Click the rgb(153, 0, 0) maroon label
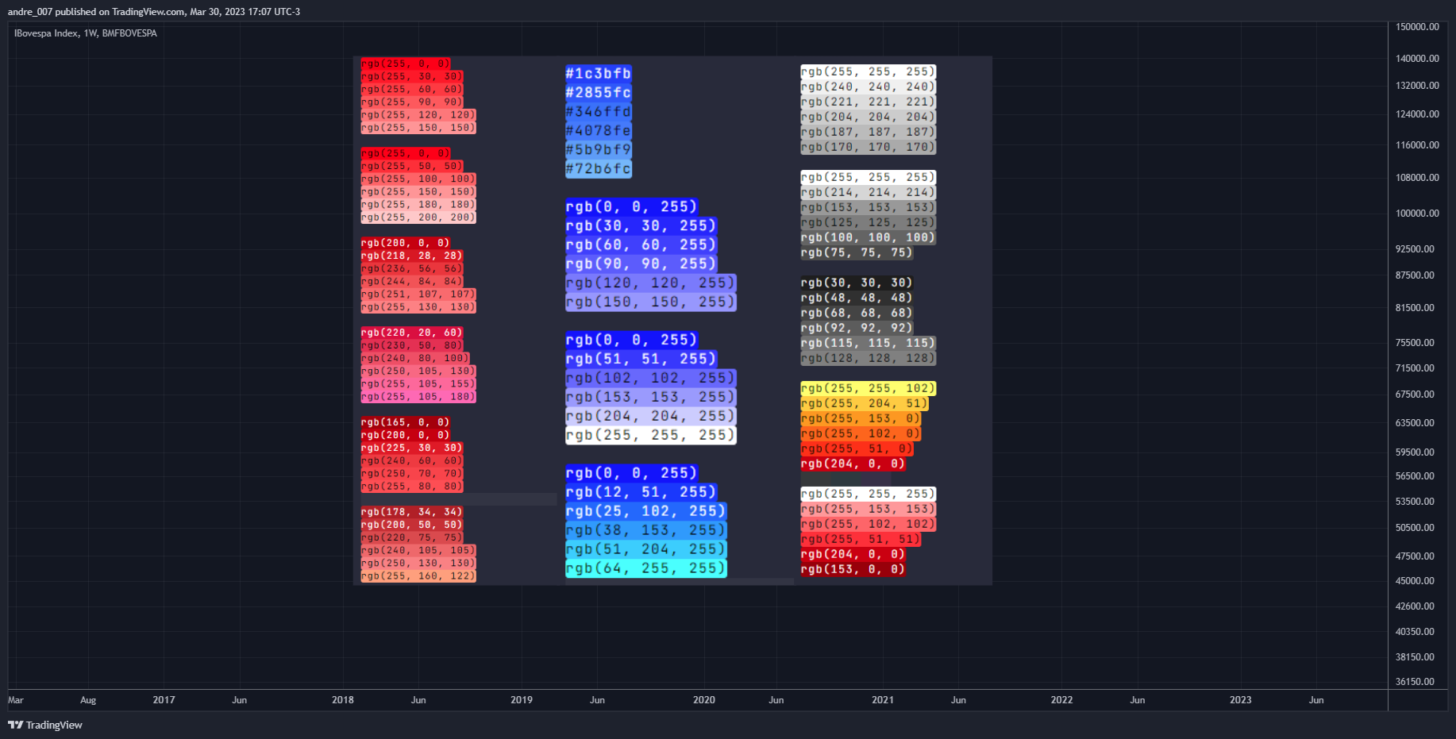Viewport: 1456px width, 739px height. coord(853,569)
